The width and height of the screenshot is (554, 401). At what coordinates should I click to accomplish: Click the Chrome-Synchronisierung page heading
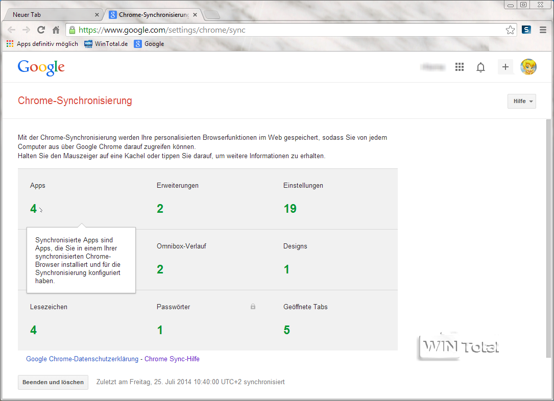click(75, 101)
